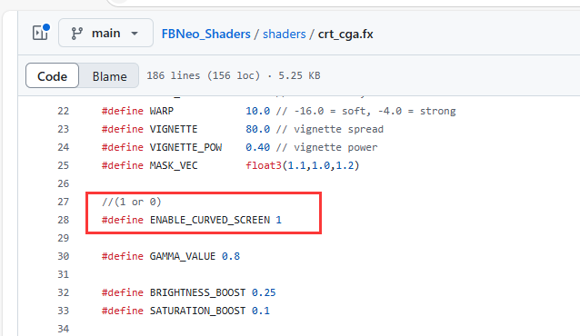Select line number 22

pyautogui.click(x=64, y=111)
